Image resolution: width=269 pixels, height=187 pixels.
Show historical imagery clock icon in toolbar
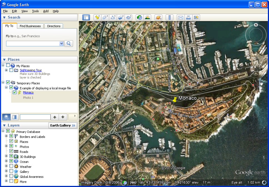(140, 17)
